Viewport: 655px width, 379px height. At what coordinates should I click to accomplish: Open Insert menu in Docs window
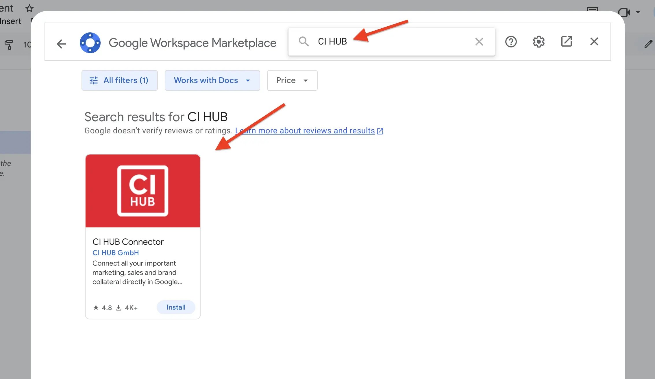click(11, 21)
